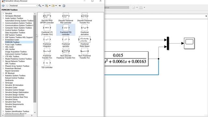Open the new model dropdown arrow
Screen dimensions: 208x117
50,6
